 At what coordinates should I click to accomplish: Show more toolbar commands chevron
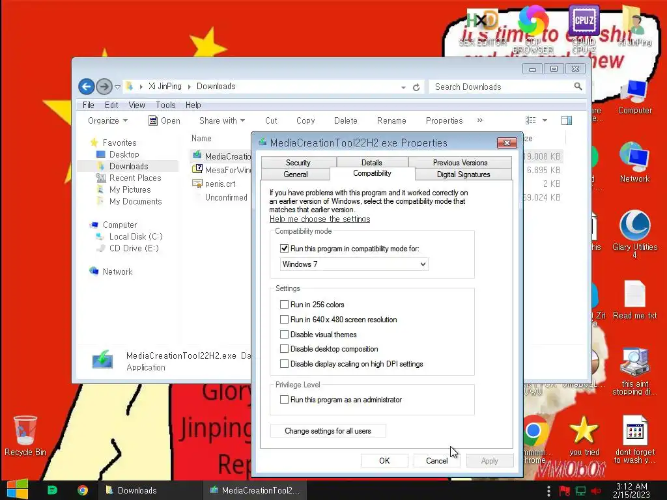(480, 120)
